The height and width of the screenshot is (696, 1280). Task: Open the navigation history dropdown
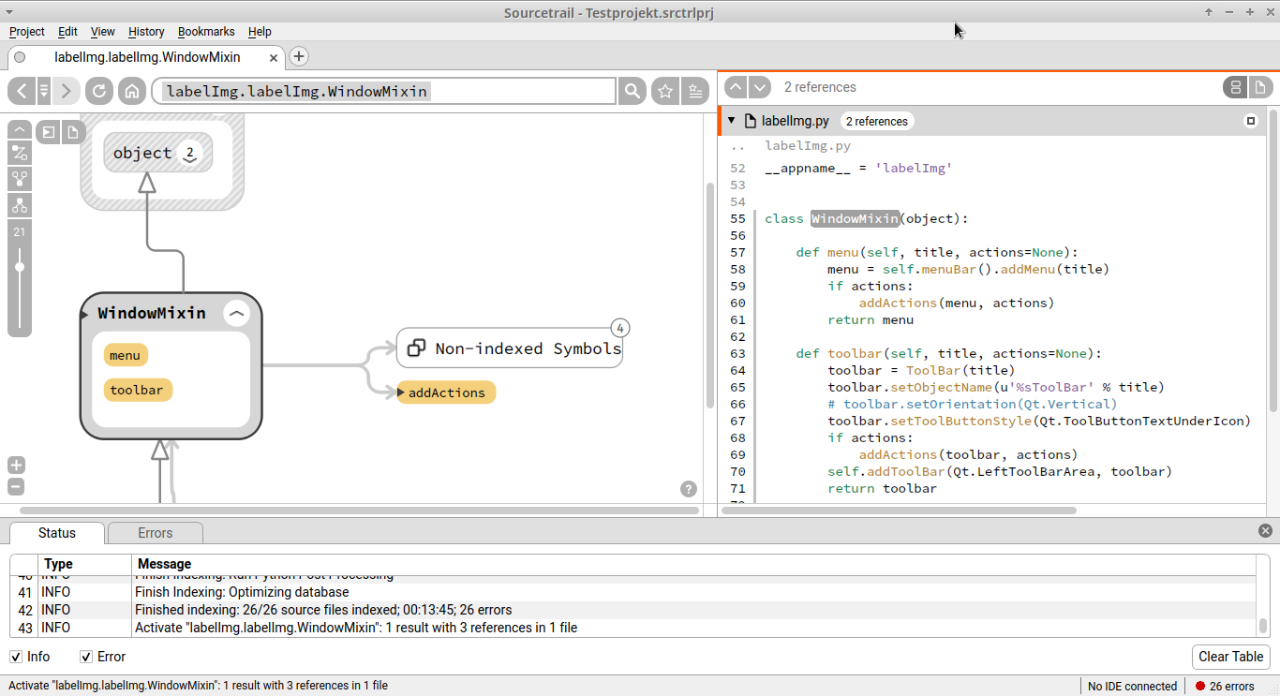pos(44,91)
